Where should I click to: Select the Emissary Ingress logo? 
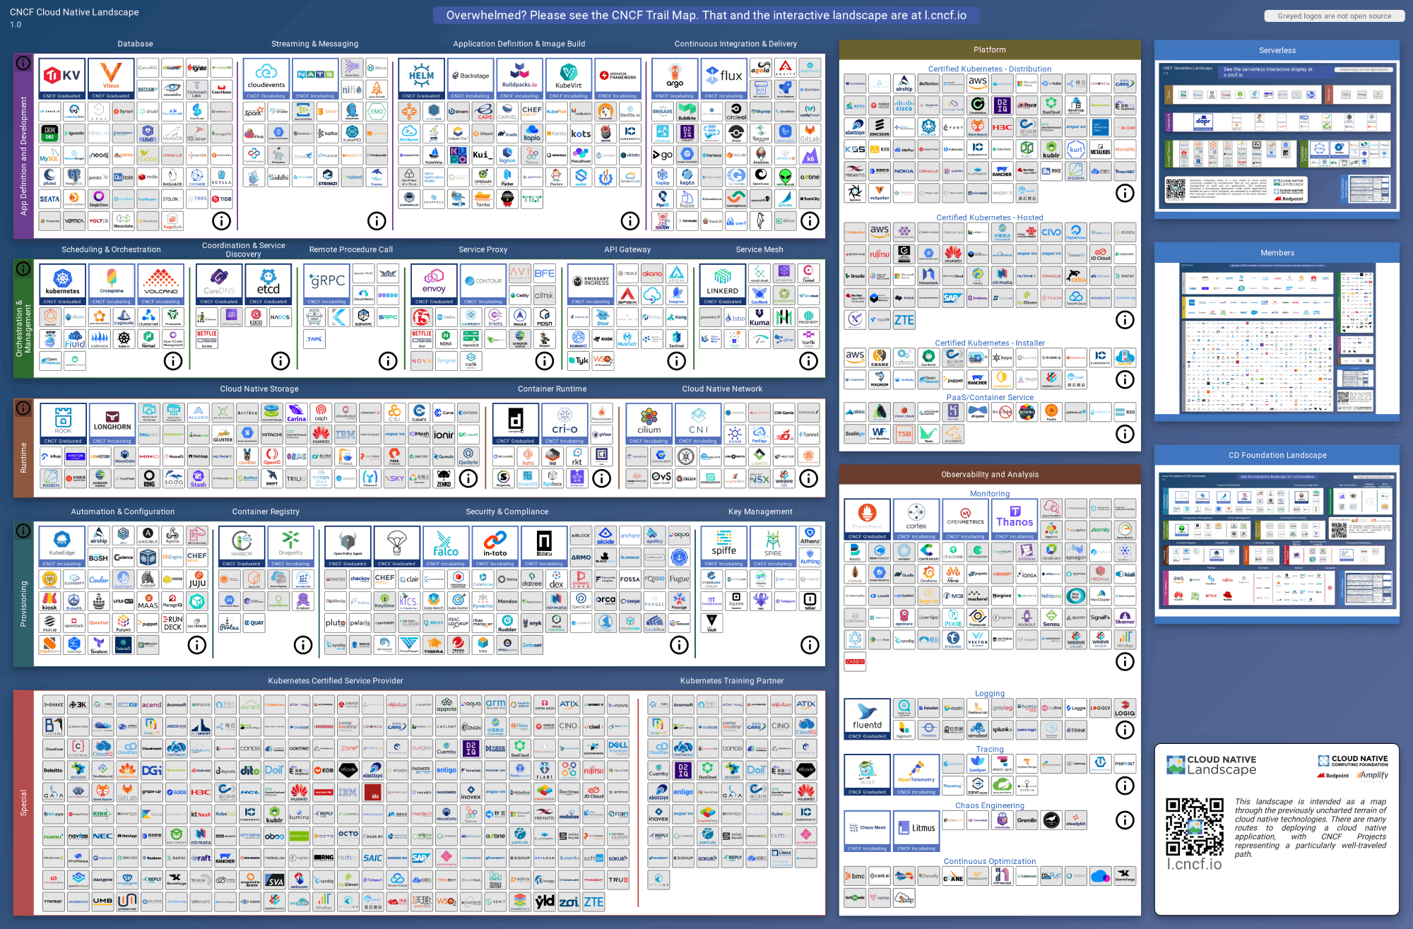pyautogui.click(x=591, y=285)
